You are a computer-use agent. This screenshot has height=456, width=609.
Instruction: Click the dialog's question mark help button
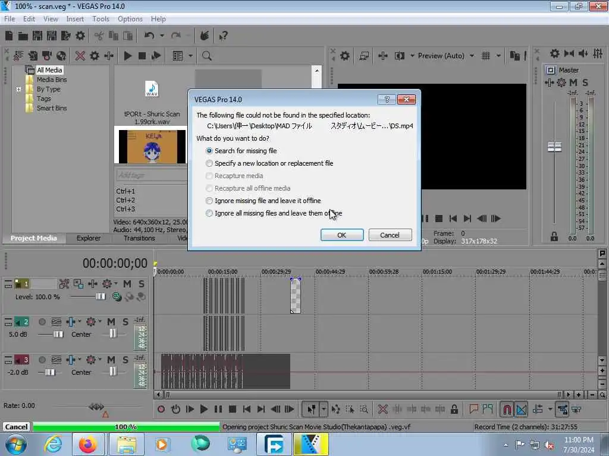[x=387, y=100]
